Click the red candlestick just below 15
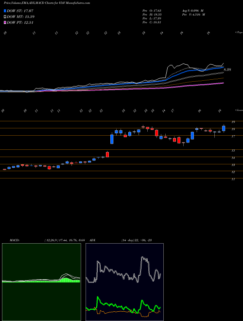This screenshot has width=243, height=321. [107, 154]
